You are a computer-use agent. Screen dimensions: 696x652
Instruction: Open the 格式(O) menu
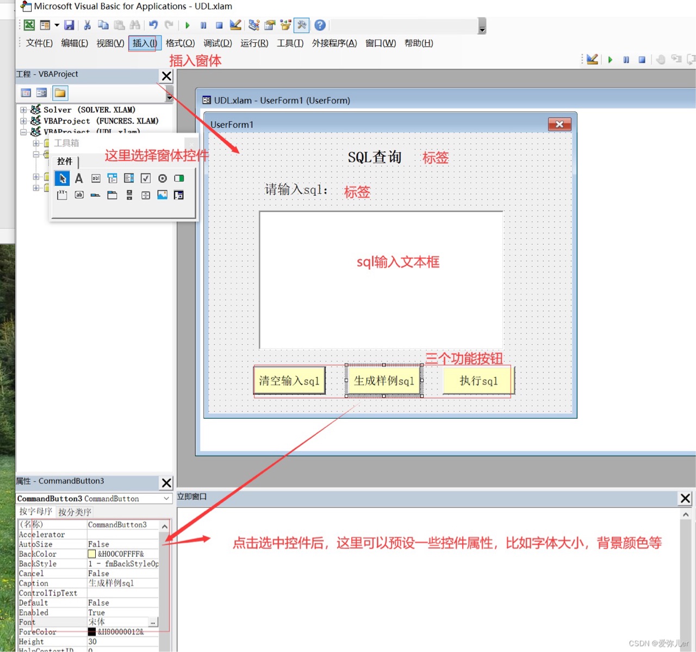(x=180, y=43)
